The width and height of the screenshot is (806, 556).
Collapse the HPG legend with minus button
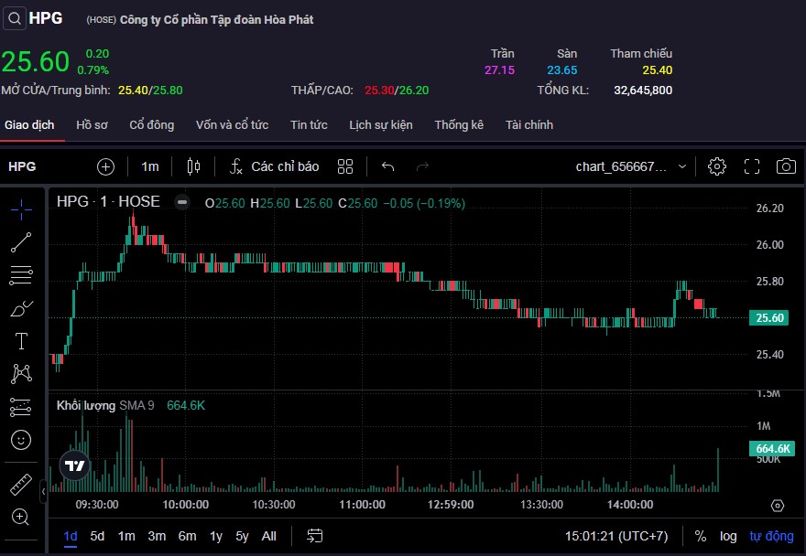[182, 202]
